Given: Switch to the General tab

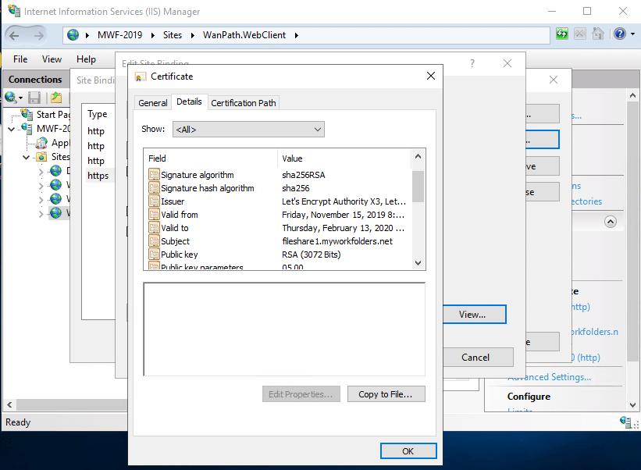Looking at the screenshot, I should 152,103.
